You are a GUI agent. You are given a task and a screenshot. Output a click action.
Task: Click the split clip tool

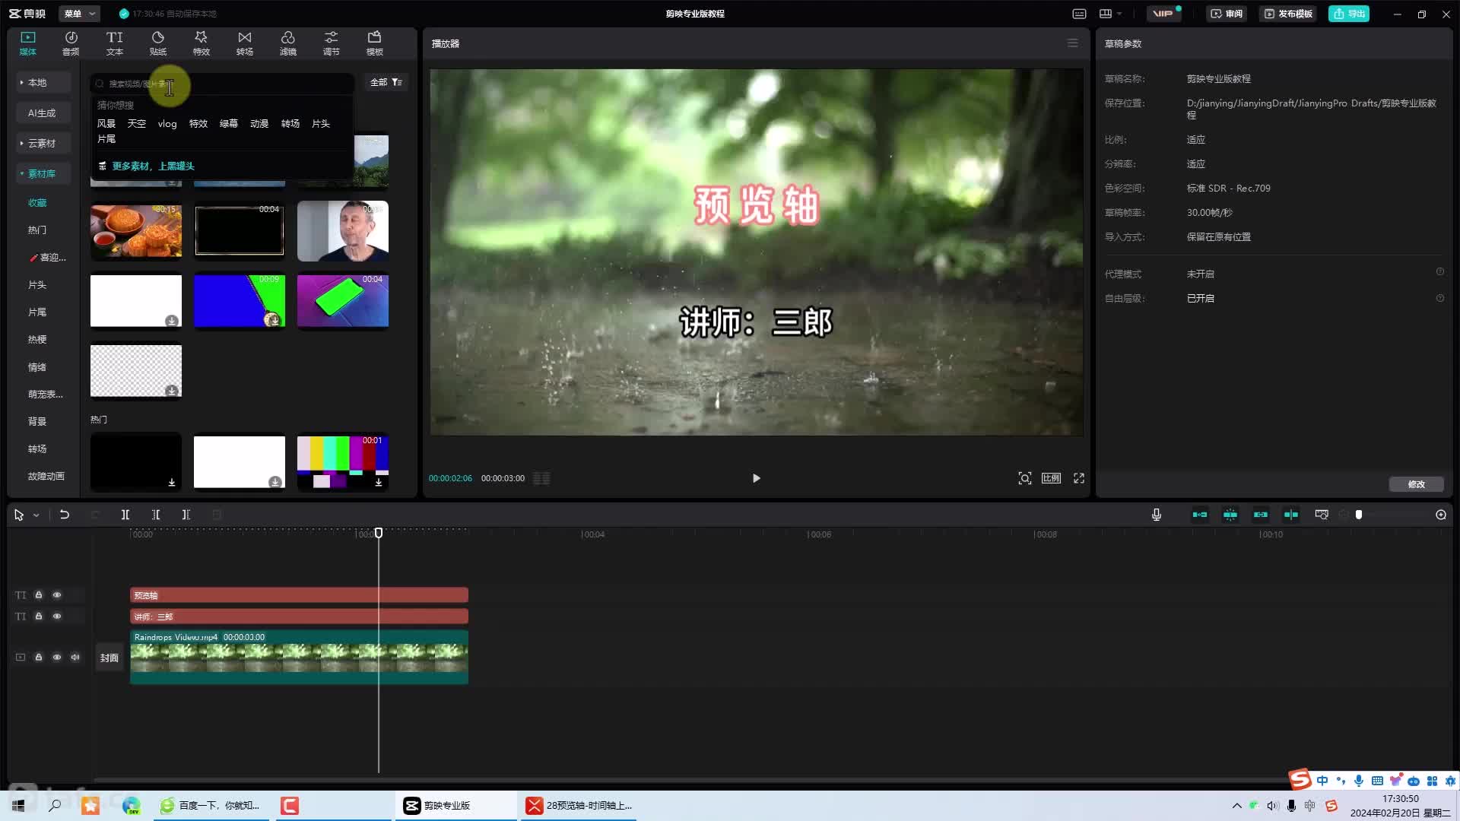(x=125, y=515)
